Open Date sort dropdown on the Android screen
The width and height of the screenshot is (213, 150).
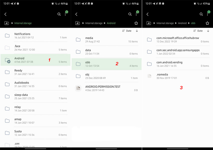click(127, 31)
